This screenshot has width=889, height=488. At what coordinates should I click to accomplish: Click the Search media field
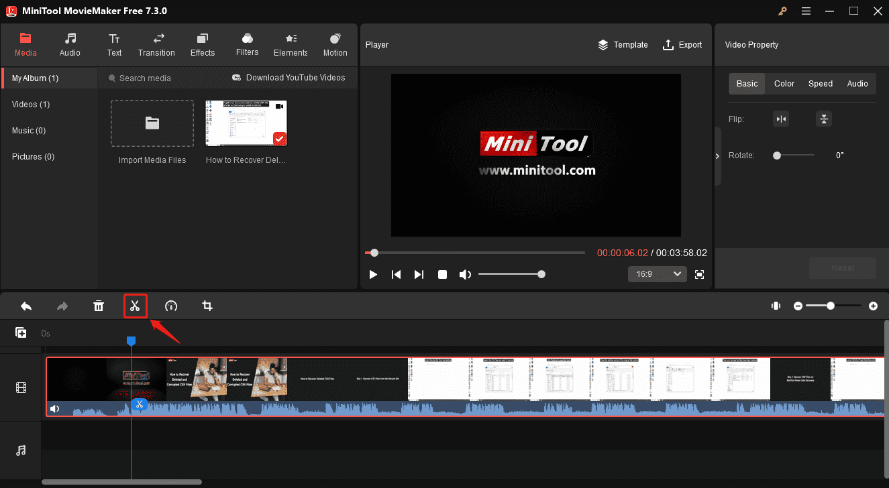[161, 78]
